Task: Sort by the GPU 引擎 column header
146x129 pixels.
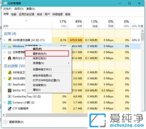Action: tap(137, 26)
